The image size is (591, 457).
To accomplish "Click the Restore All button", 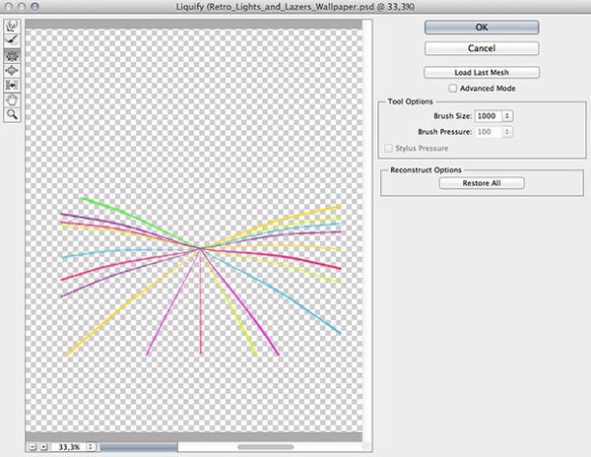I will tap(482, 183).
